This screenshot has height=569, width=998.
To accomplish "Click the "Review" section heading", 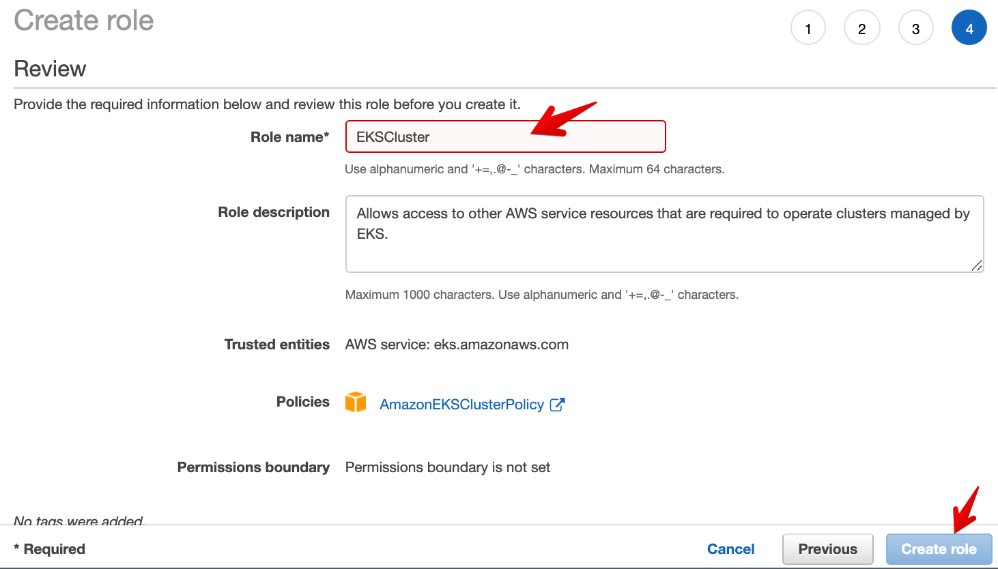I will 50,69.
